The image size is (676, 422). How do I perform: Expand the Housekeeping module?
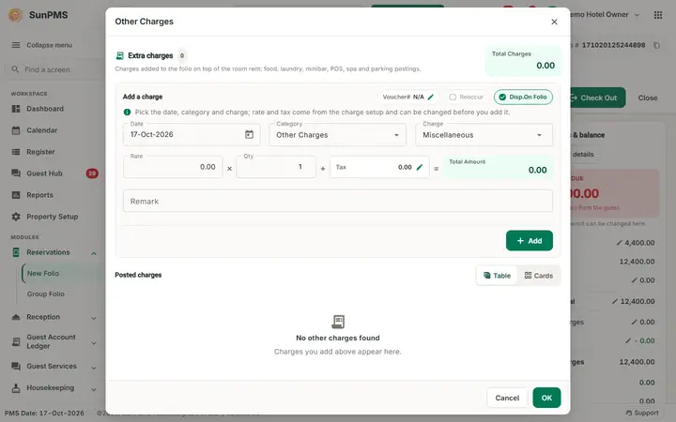click(x=94, y=389)
